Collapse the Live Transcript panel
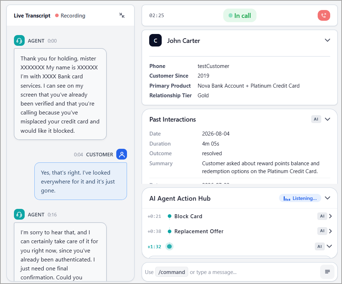The image size is (342, 284). coord(122,15)
